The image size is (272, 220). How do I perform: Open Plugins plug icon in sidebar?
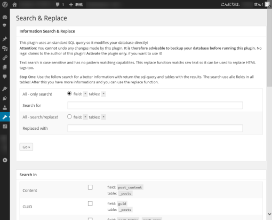[x=5, y=98]
